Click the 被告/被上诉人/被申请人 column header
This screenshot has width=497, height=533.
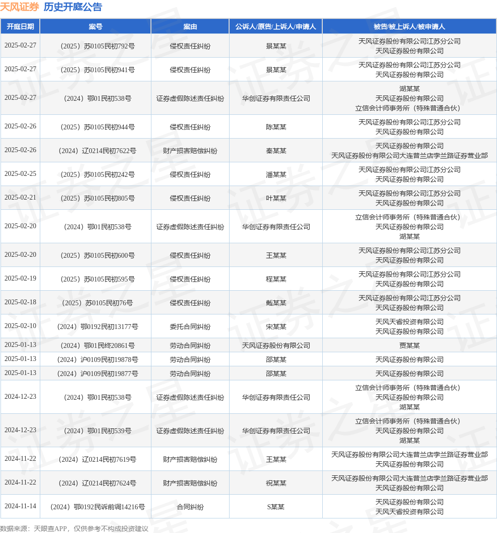click(409, 27)
